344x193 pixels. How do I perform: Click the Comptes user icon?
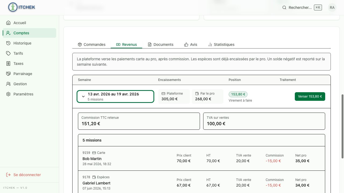click(x=8, y=33)
